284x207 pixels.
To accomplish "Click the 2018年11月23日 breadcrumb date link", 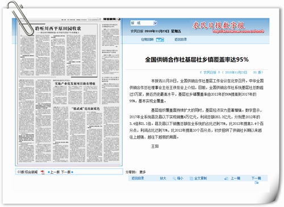I will click(x=236, y=72).
